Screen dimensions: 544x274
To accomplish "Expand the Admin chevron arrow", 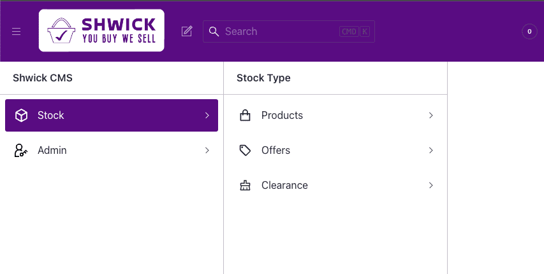I will [207, 151].
